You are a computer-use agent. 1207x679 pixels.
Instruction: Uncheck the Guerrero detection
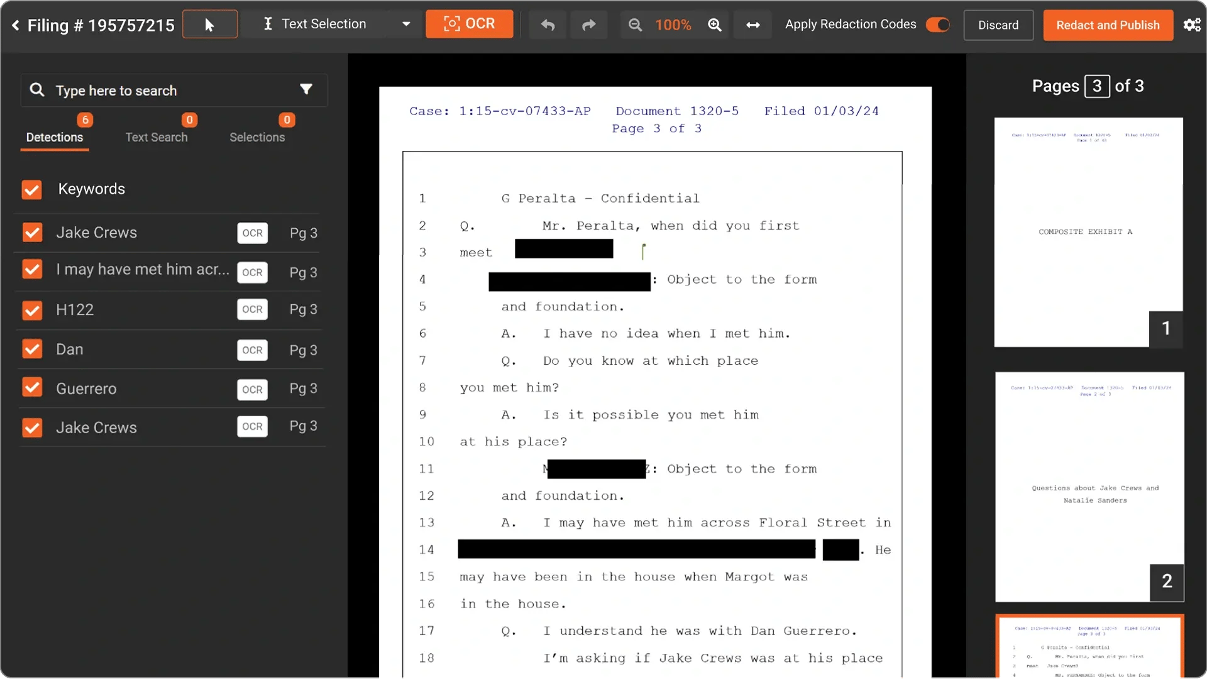32,388
